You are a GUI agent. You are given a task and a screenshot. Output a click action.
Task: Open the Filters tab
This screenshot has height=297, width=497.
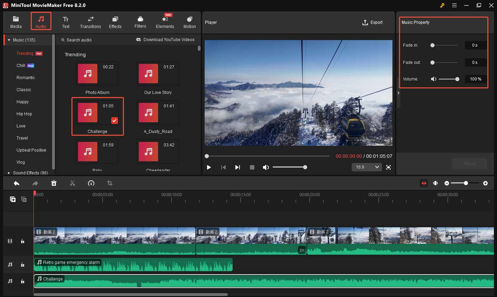click(140, 22)
